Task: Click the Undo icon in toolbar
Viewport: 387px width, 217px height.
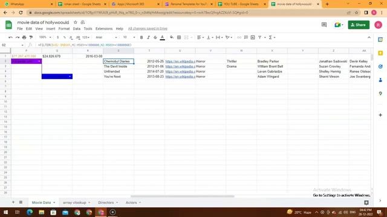Action: pos(10,37)
